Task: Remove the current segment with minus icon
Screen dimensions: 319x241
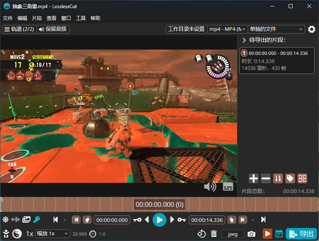Action: tap(266, 178)
